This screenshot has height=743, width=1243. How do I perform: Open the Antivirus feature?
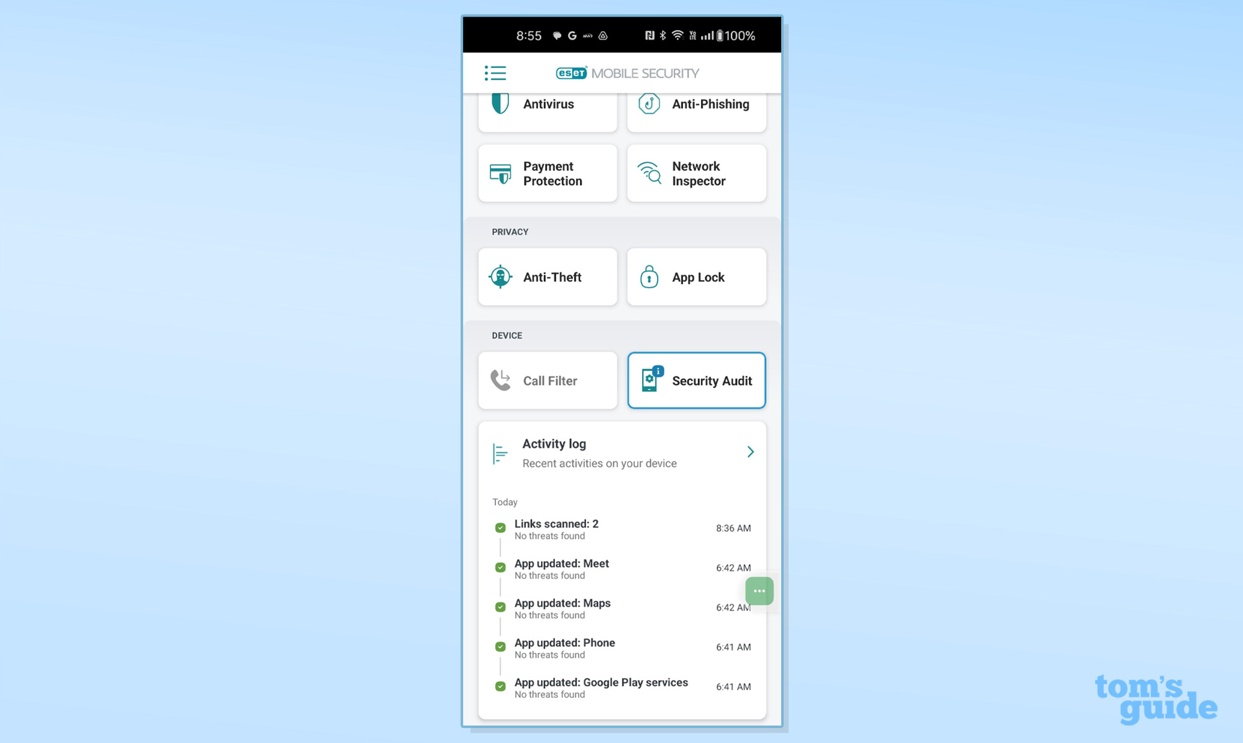click(547, 103)
